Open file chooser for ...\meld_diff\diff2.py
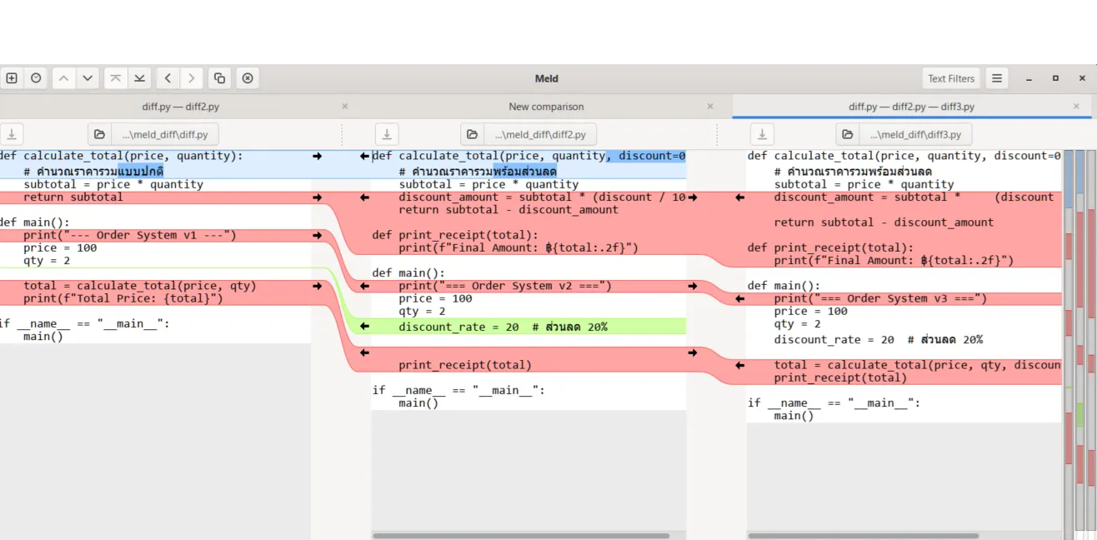Image resolution: width=1097 pixels, height=540 pixels. (528, 134)
